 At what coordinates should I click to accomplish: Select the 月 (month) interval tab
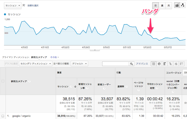(169, 6)
